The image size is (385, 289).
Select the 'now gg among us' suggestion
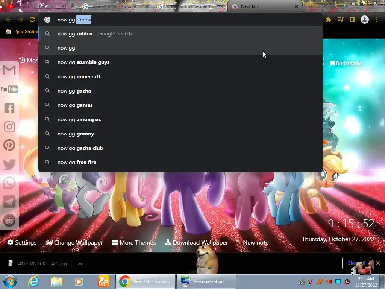[x=180, y=119]
